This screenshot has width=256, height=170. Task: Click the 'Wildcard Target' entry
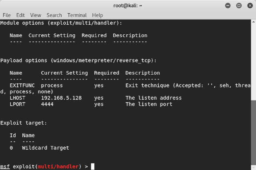tap(45, 148)
